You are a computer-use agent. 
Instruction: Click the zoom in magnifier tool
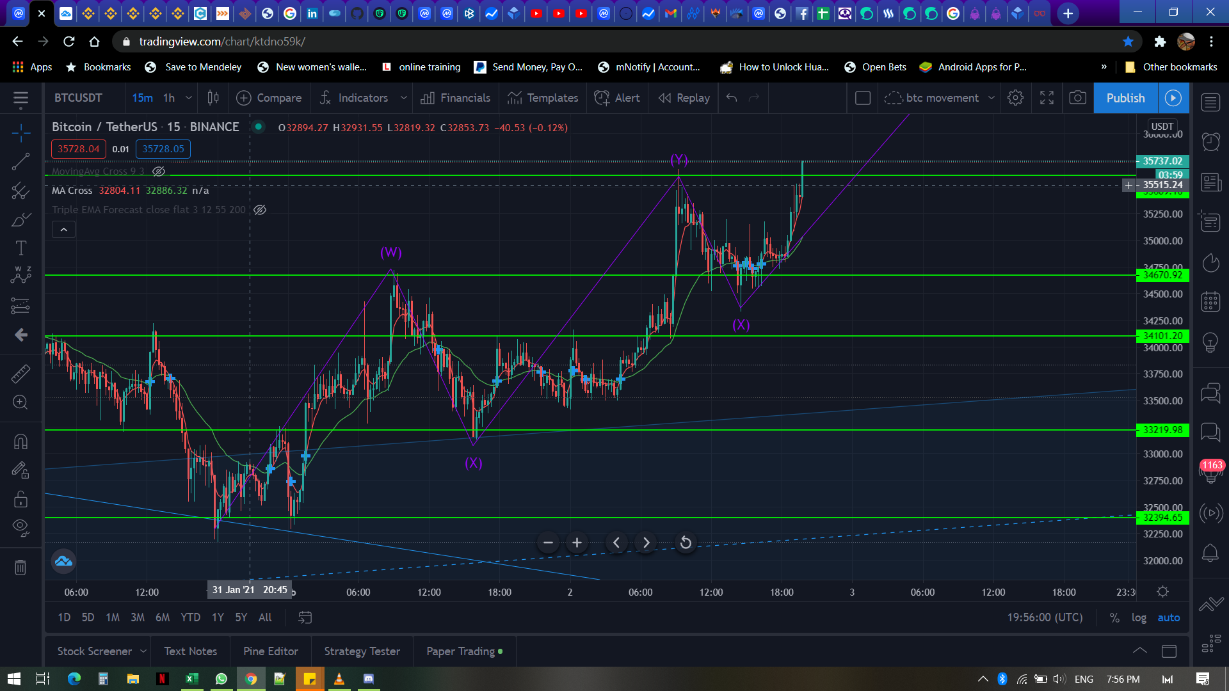pyautogui.click(x=20, y=402)
